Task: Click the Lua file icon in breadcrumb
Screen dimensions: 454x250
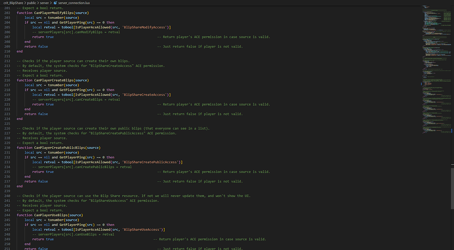Action: 55,3
